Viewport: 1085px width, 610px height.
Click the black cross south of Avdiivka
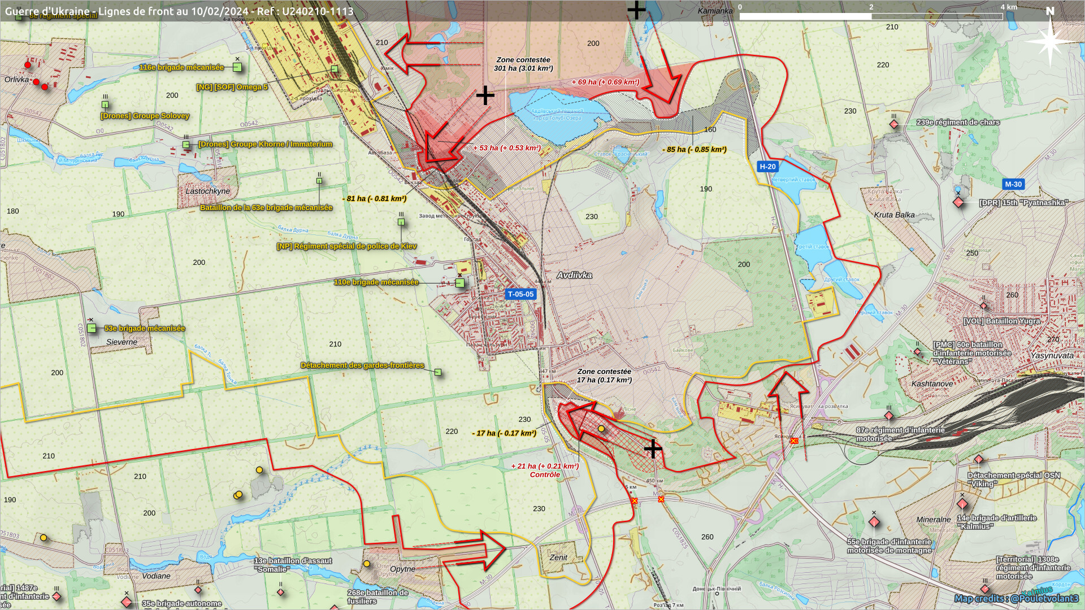click(653, 449)
